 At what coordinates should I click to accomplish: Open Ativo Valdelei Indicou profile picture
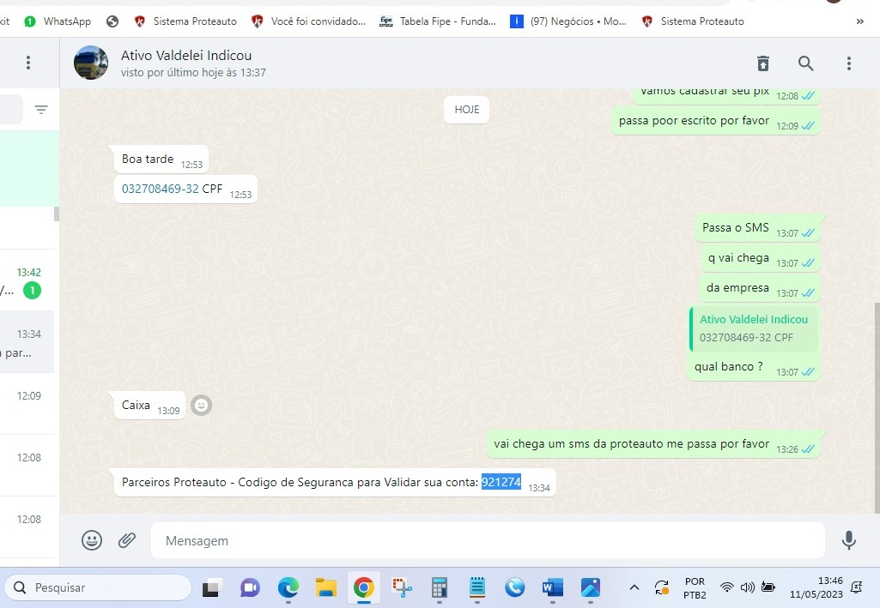click(91, 63)
